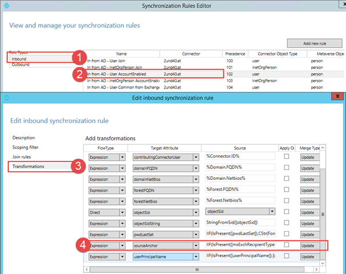Select Inbound rule type

click(x=19, y=58)
